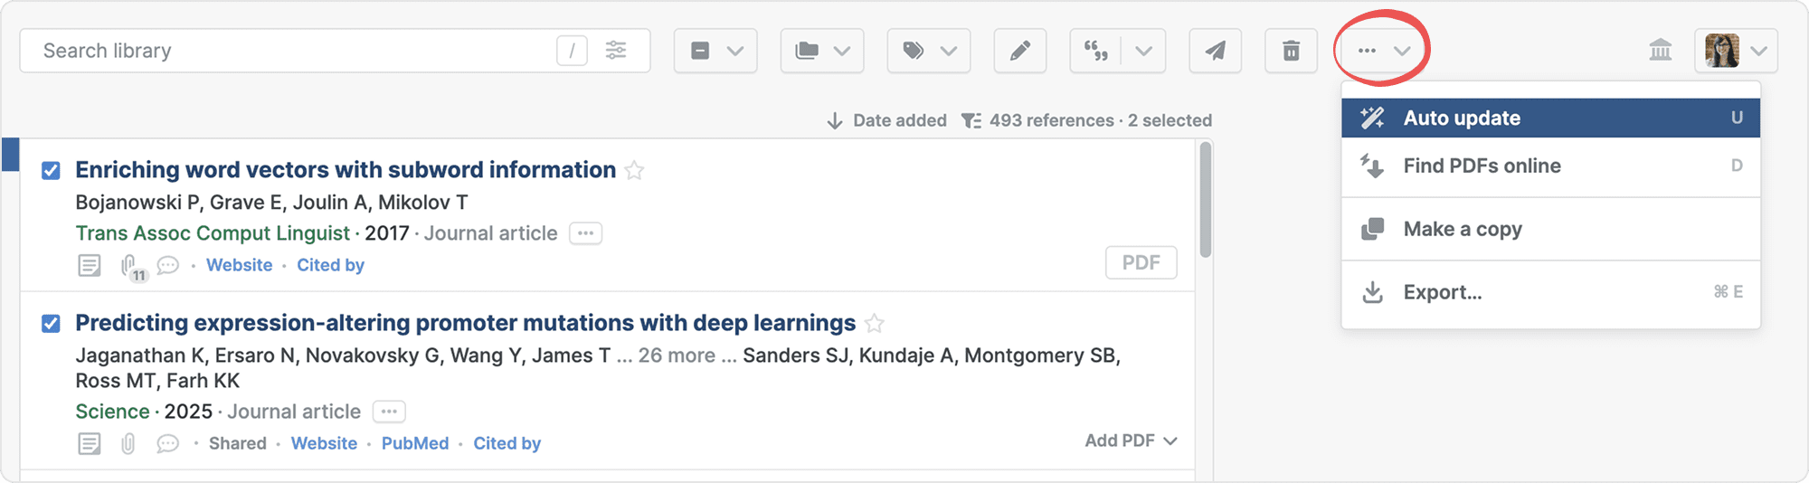Click the institution library building icon
1809x483 pixels.
tap(1660, 51)
